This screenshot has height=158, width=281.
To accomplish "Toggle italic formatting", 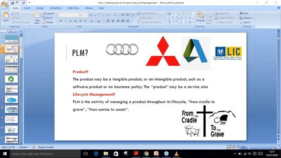I will (65, 21).
